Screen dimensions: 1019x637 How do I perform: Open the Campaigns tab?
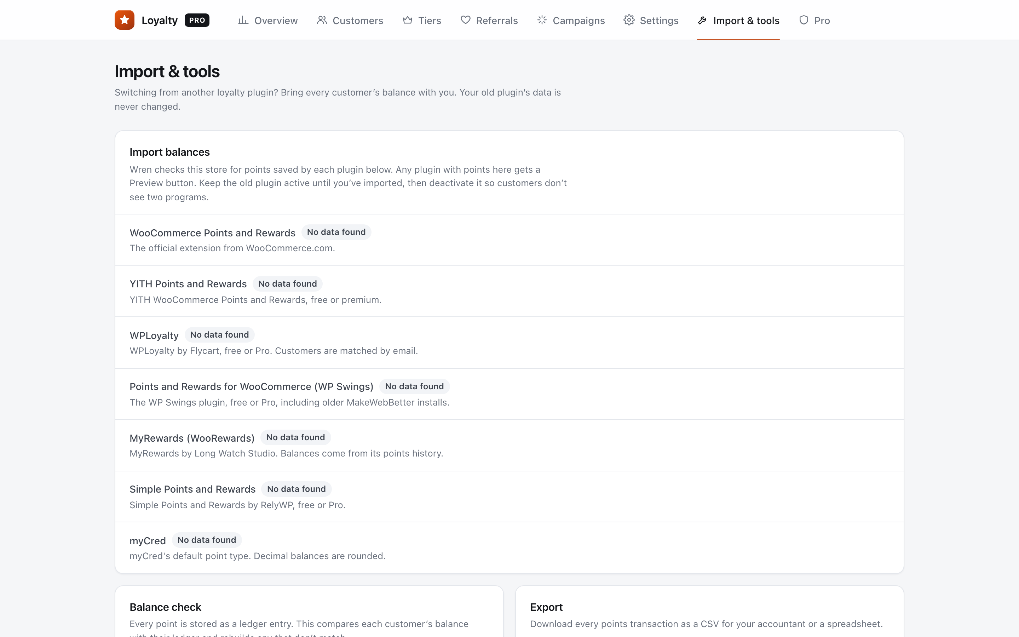[571, 20]
